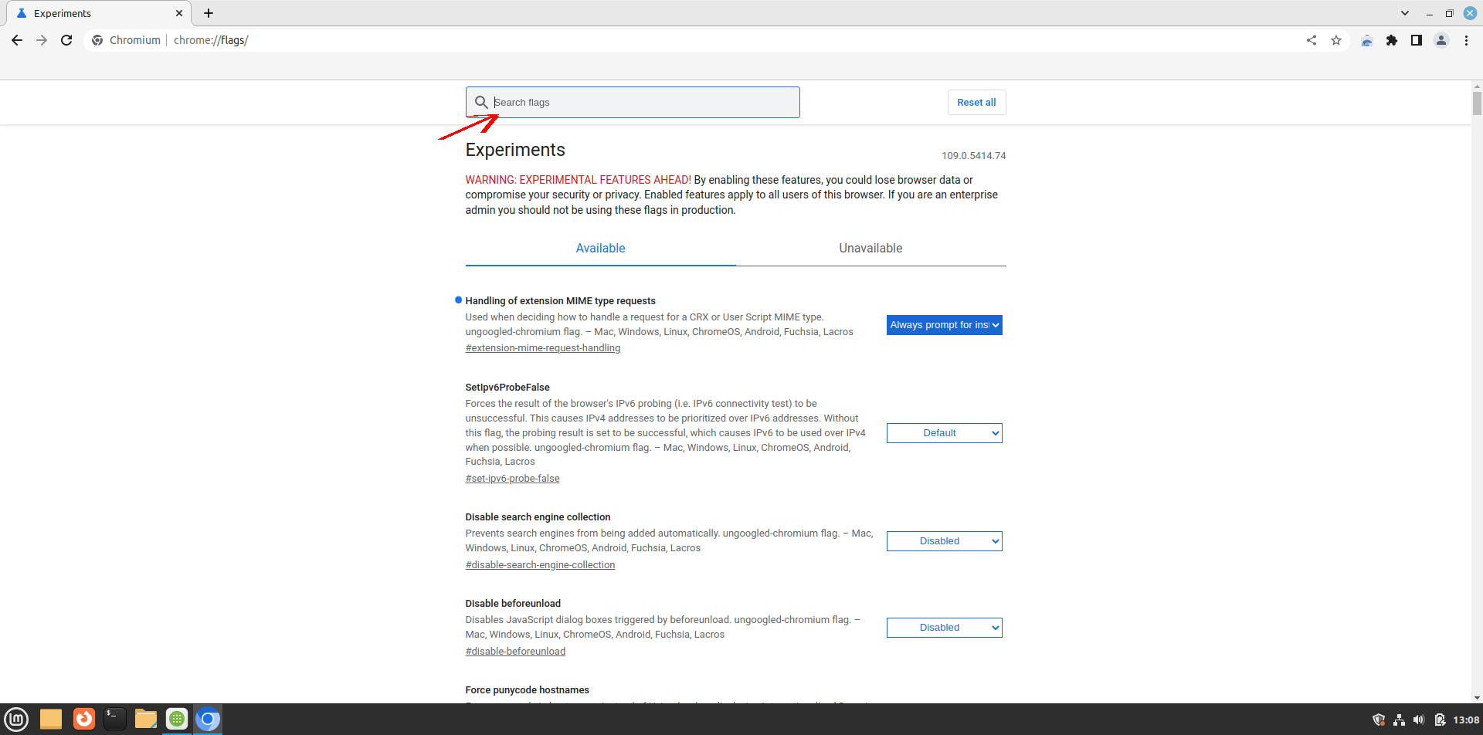The image size is (1483, 735).
Task: Click the Reset all button
Action: coord(976,103)
